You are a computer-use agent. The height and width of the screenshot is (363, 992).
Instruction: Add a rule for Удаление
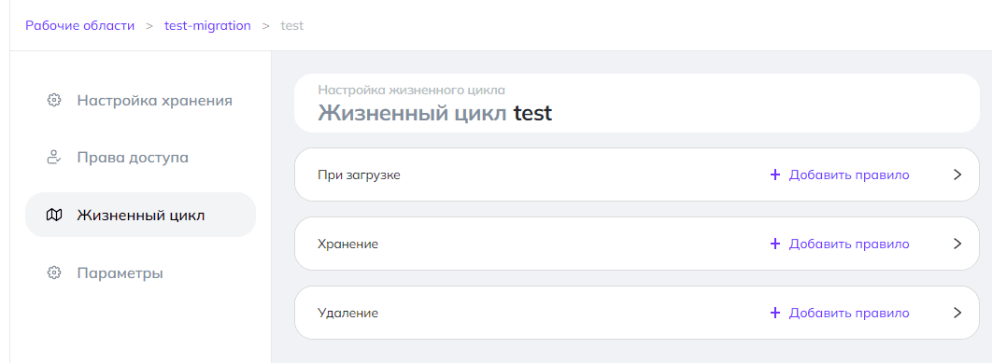(x=840, y=313)
